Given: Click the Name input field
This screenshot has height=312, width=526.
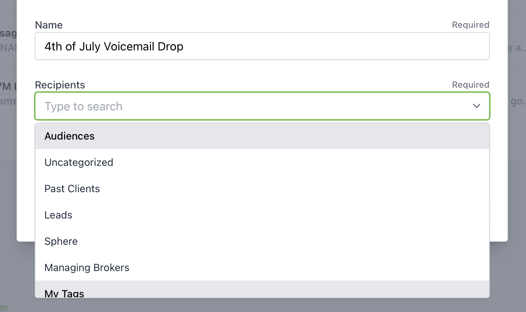Looking at the screenshot, I should 262,46.
